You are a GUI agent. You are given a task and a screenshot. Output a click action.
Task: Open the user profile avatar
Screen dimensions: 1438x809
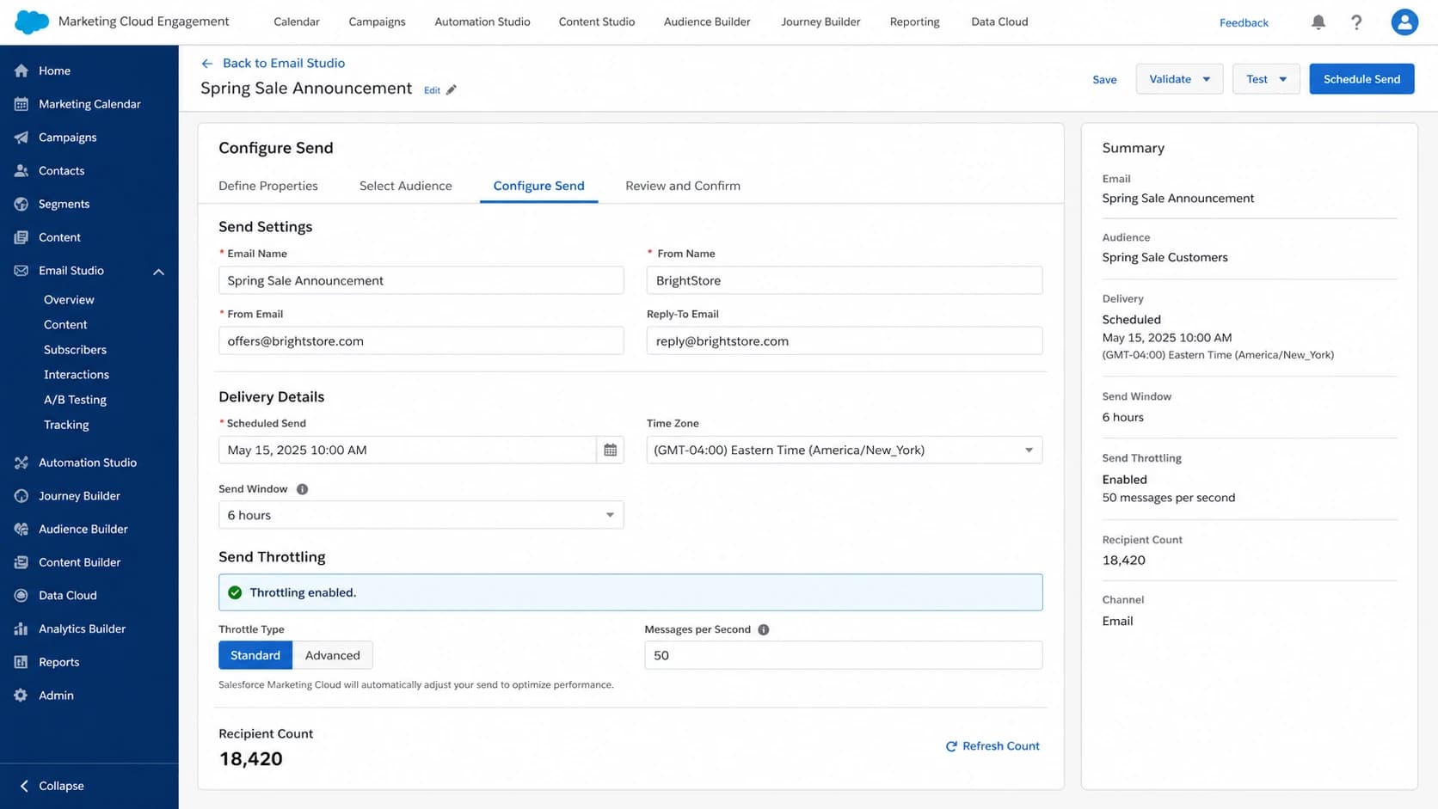tap(1404, 22)
